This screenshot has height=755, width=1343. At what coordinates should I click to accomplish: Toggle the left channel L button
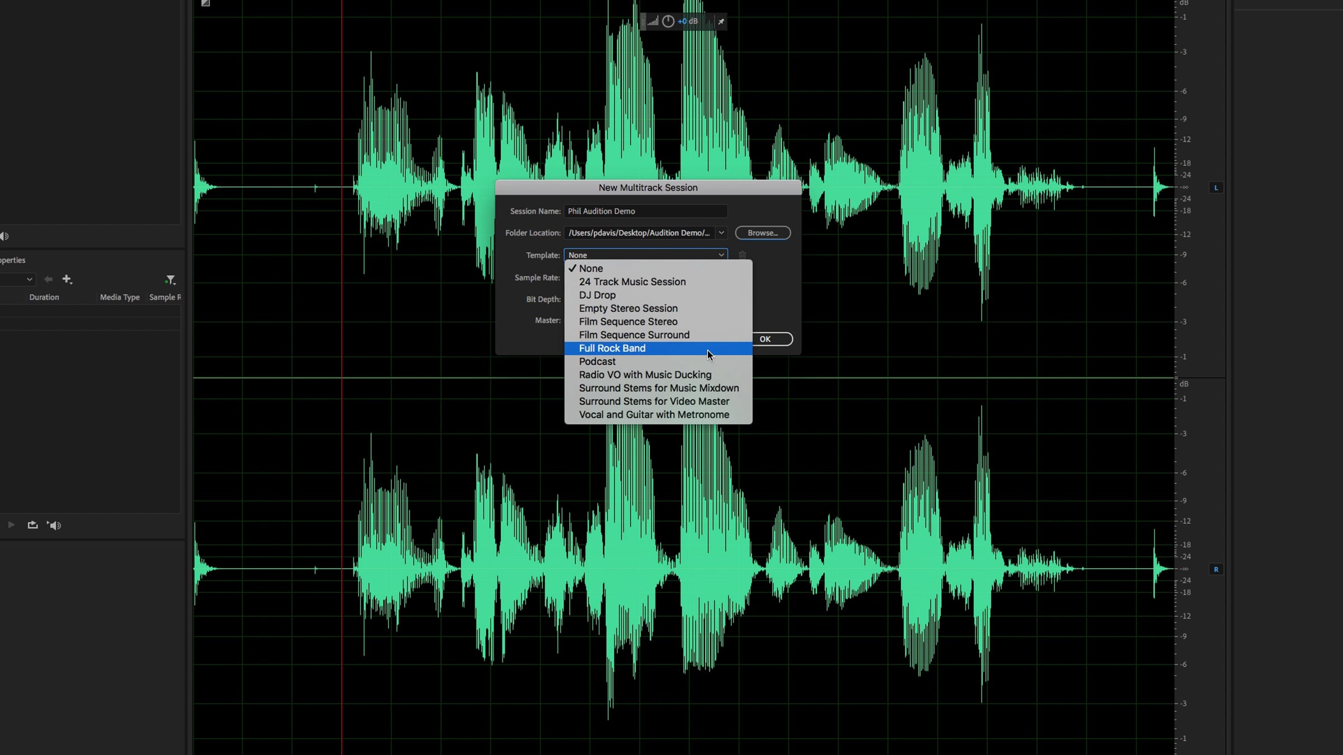[x=1215, y=187]
